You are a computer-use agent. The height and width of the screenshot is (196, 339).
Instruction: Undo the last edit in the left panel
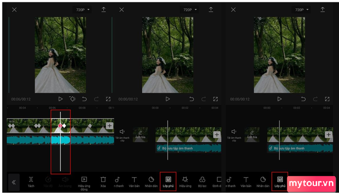[84, 99]
